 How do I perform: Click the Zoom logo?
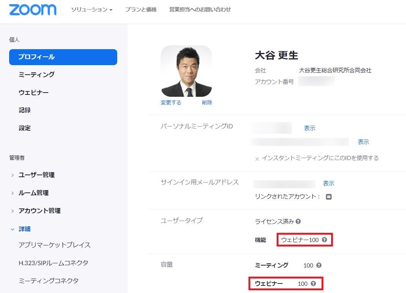point(33,10)
